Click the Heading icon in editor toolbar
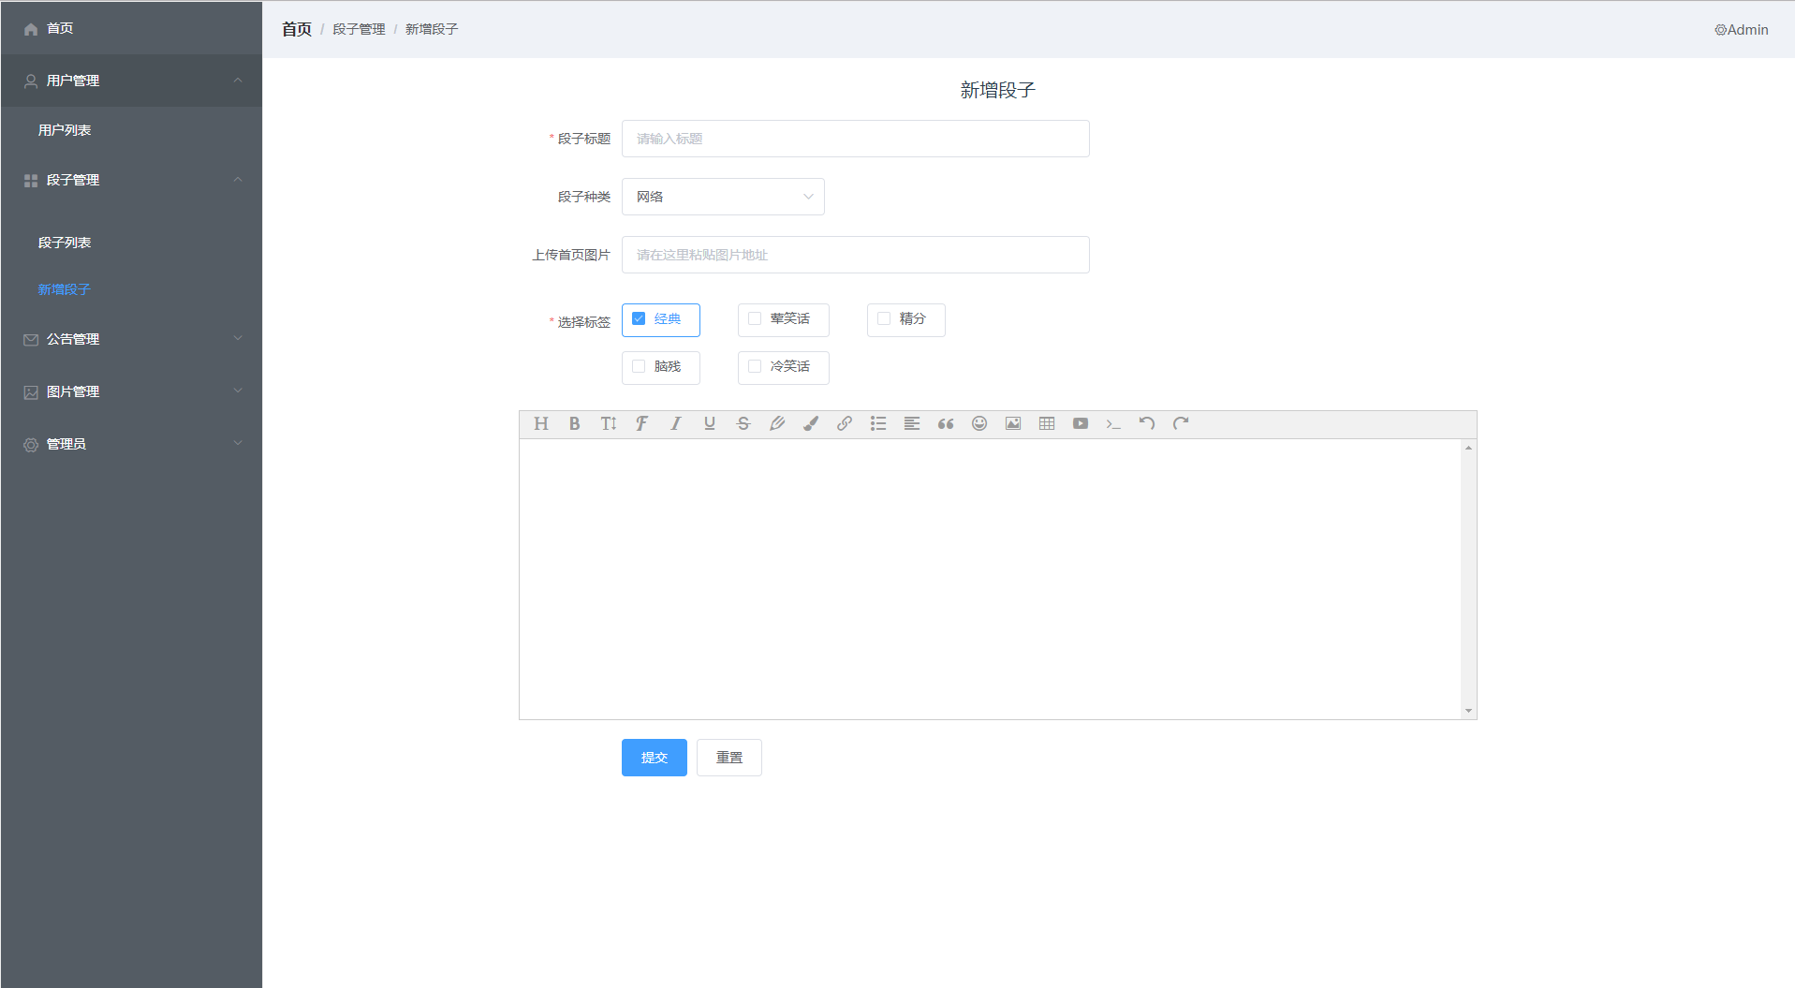 click(x=541, y=423)
